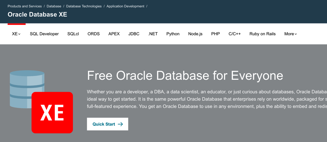
Task: Click the arrow icon in Quick Start
Action: 120,124
